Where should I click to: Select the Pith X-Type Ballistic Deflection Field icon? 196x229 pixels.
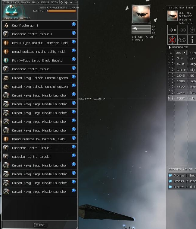pyautogui.click(x=6, y=43)
